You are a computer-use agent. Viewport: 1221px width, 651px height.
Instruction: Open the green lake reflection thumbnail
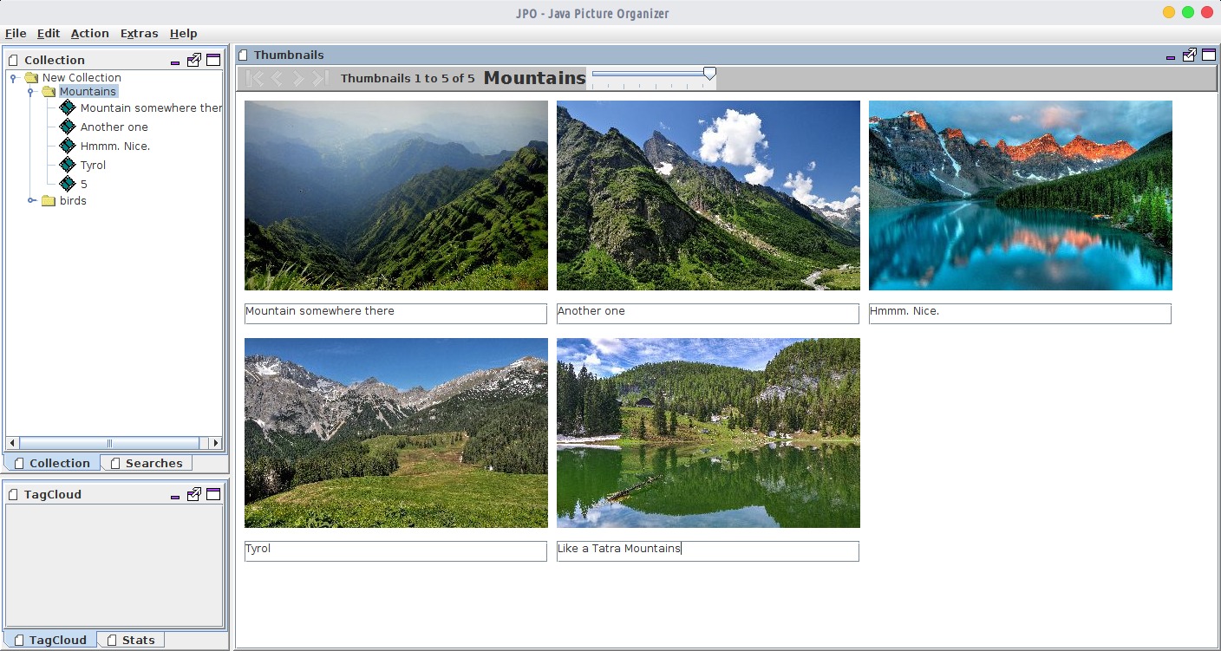point(708,433)
